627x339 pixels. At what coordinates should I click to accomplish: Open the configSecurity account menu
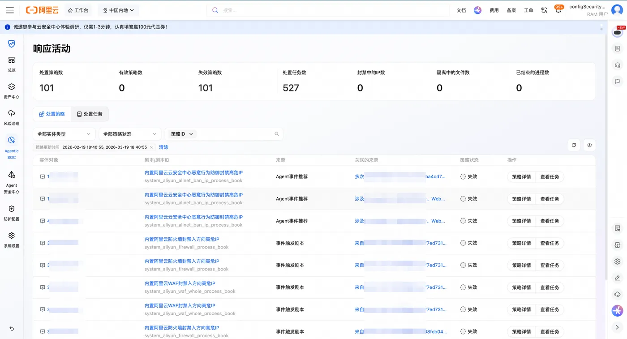coord(588,10)
